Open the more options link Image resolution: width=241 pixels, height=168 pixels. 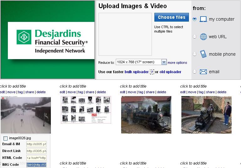pos(177,63)
